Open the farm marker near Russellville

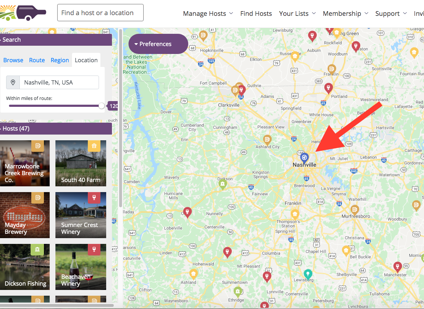tap(295, 56)
